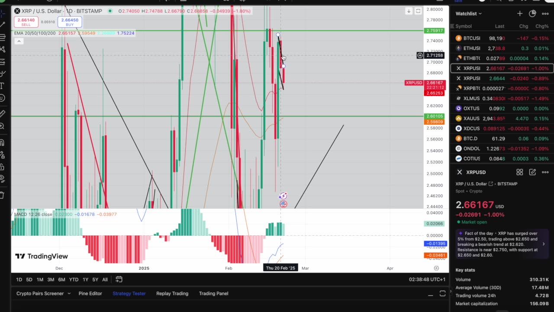Image resolution: width=554 pixels, height=312 pixels.
Task: Select the Text annotation tool
Action: 2,86
